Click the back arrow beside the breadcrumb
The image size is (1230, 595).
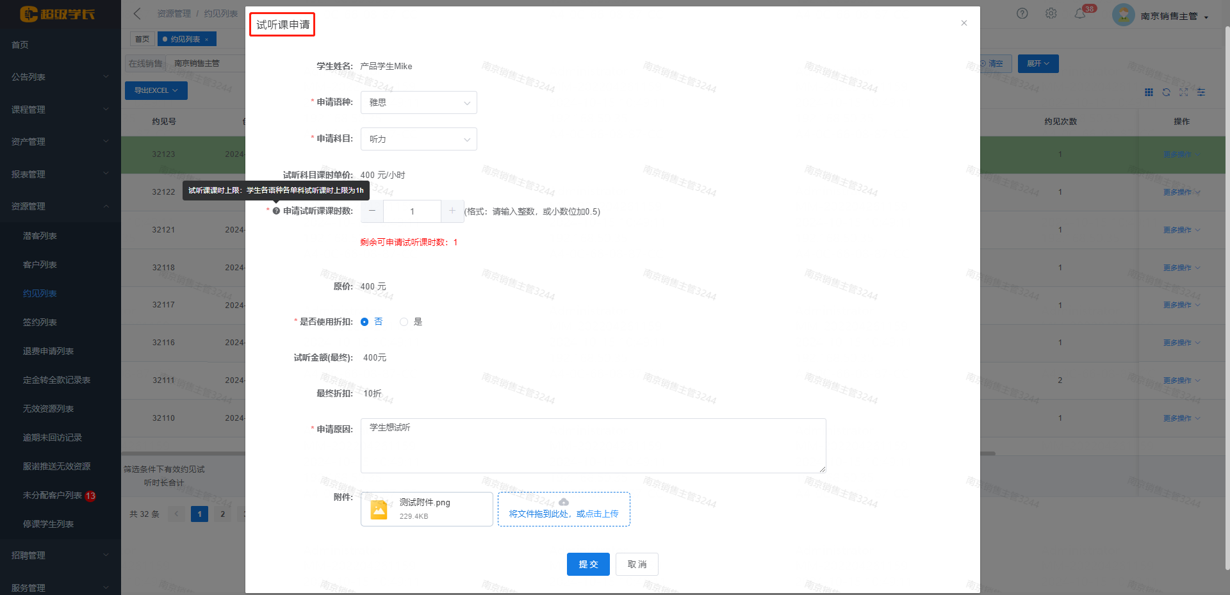point(137,13)
